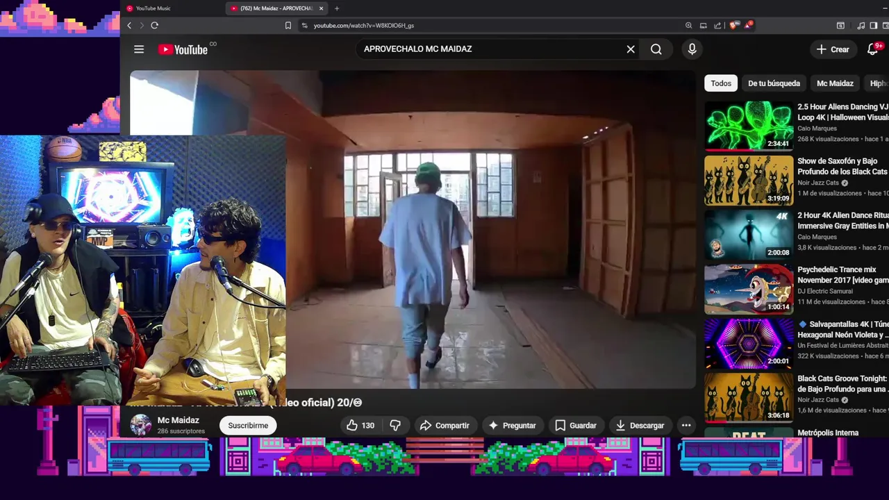Click the Preguntar button

point(512,426)
